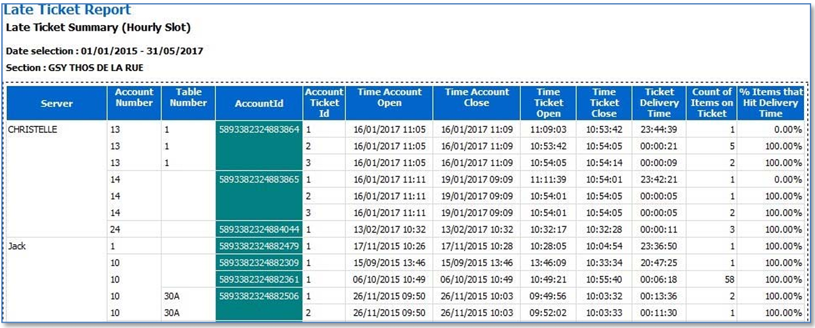Click the Ticket Delivery Time column header
This screenshot has height=328, width=815.
tap(660, 103)
